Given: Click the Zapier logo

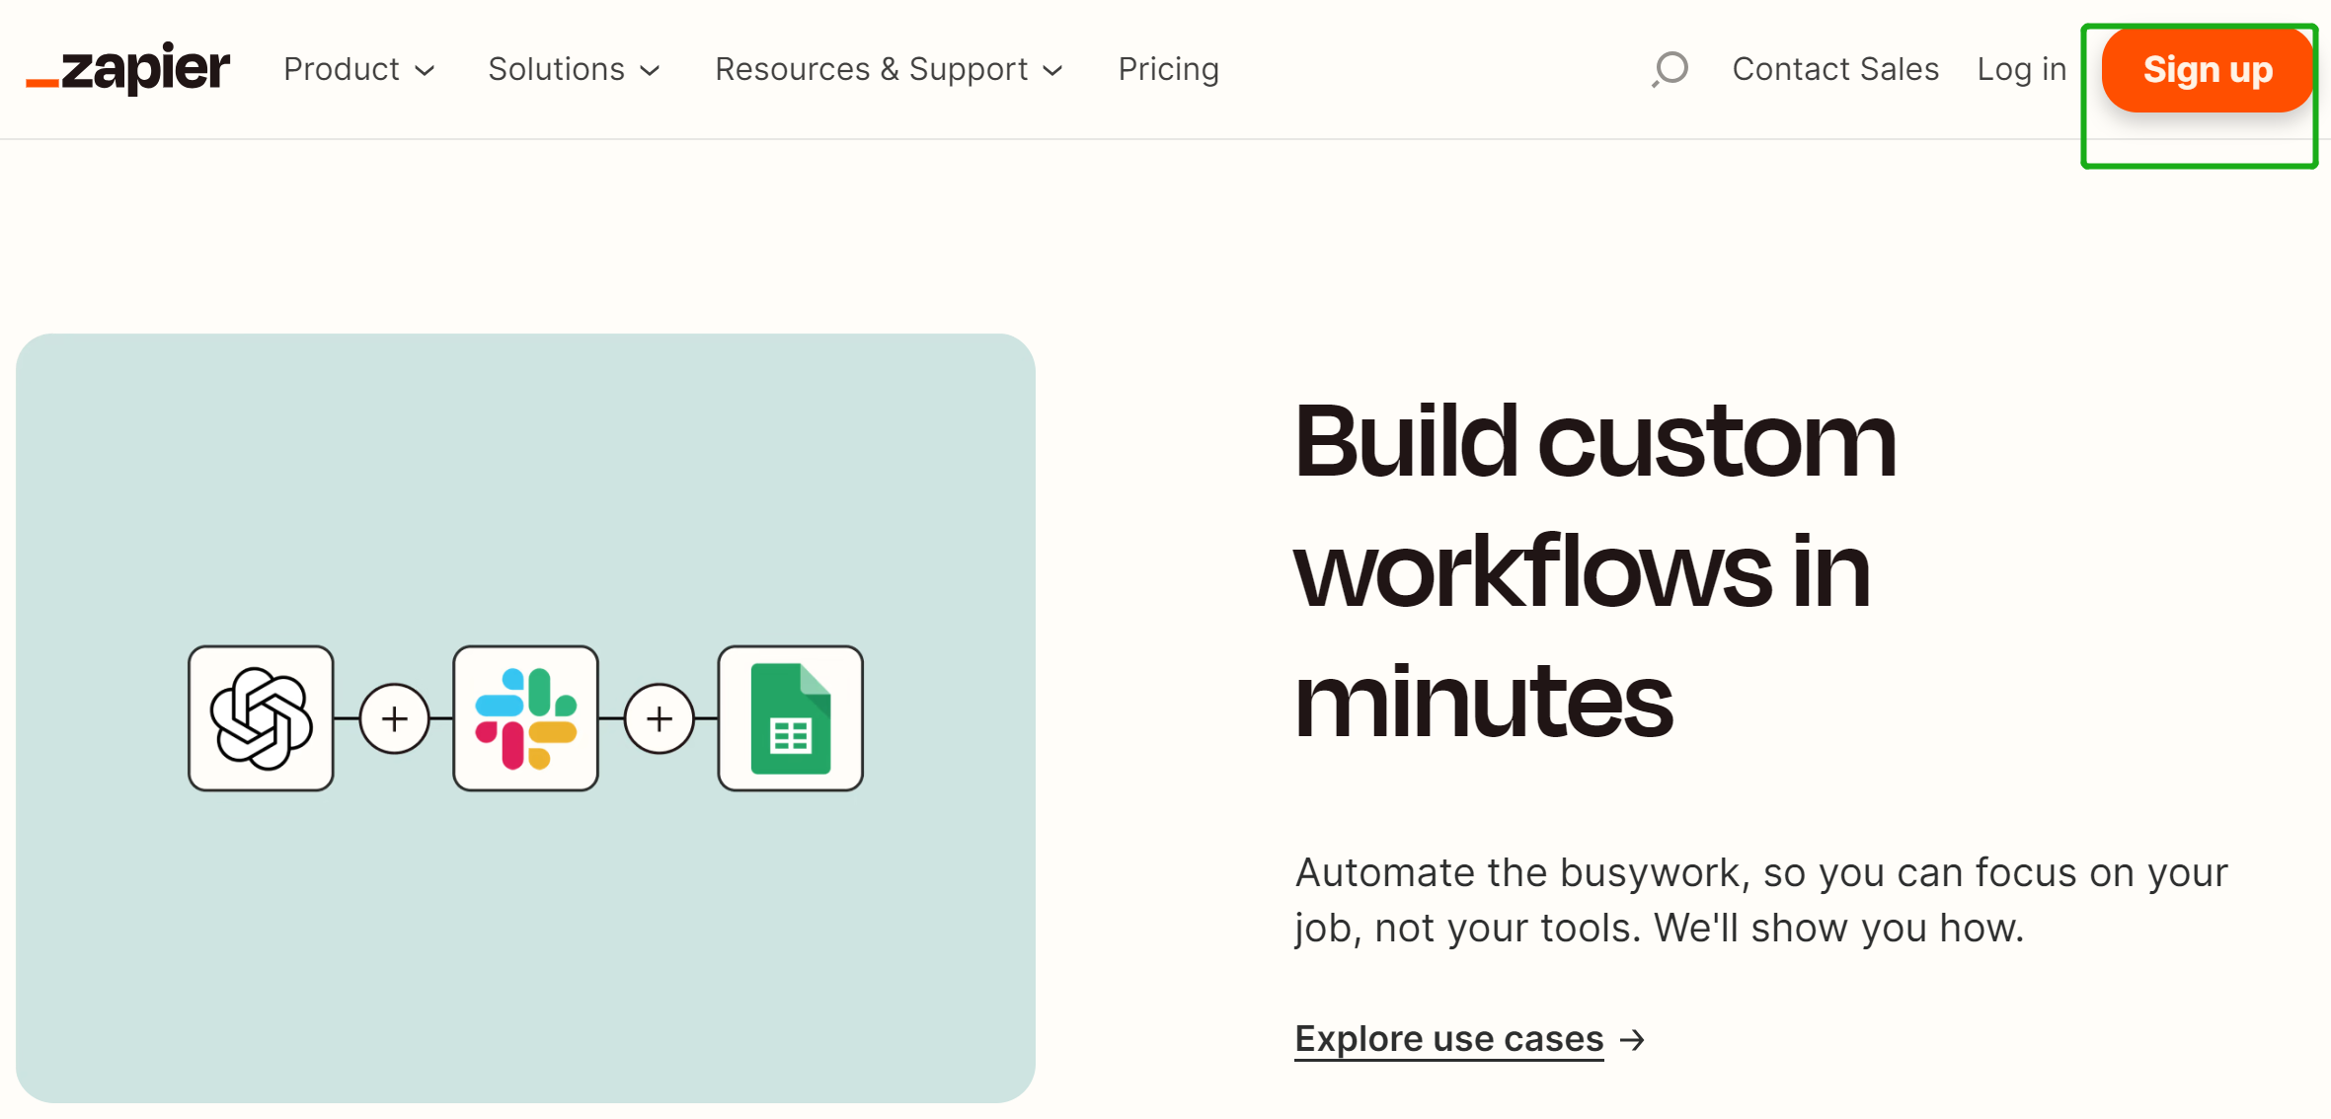Looking at the screenshot, I should click(x=128, y=69).
